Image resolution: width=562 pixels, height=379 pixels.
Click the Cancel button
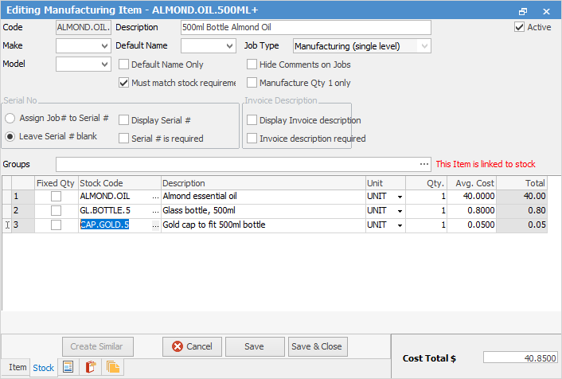click(192, 346)
